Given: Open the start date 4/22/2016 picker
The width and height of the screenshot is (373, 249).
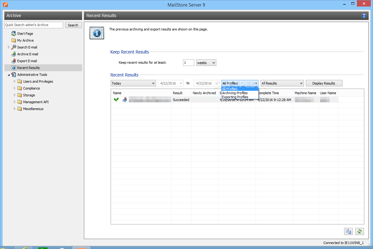Looking at the screenshot, I should 171,83.
